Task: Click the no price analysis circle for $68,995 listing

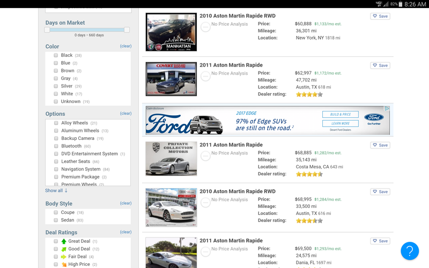Action: click(205, 203)
